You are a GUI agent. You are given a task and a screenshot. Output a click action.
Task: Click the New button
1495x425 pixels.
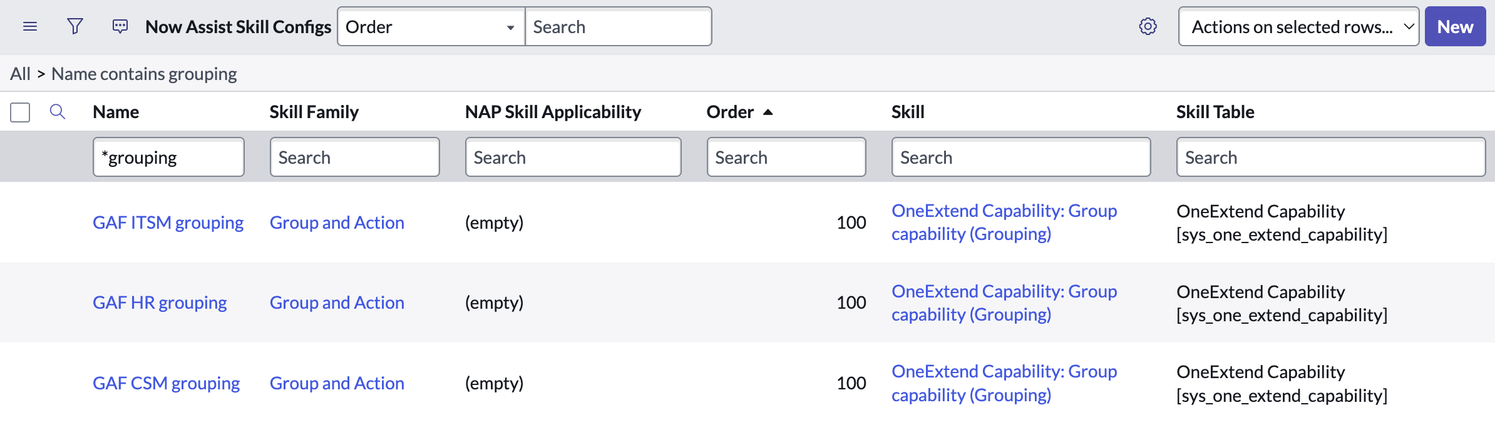1455,26
